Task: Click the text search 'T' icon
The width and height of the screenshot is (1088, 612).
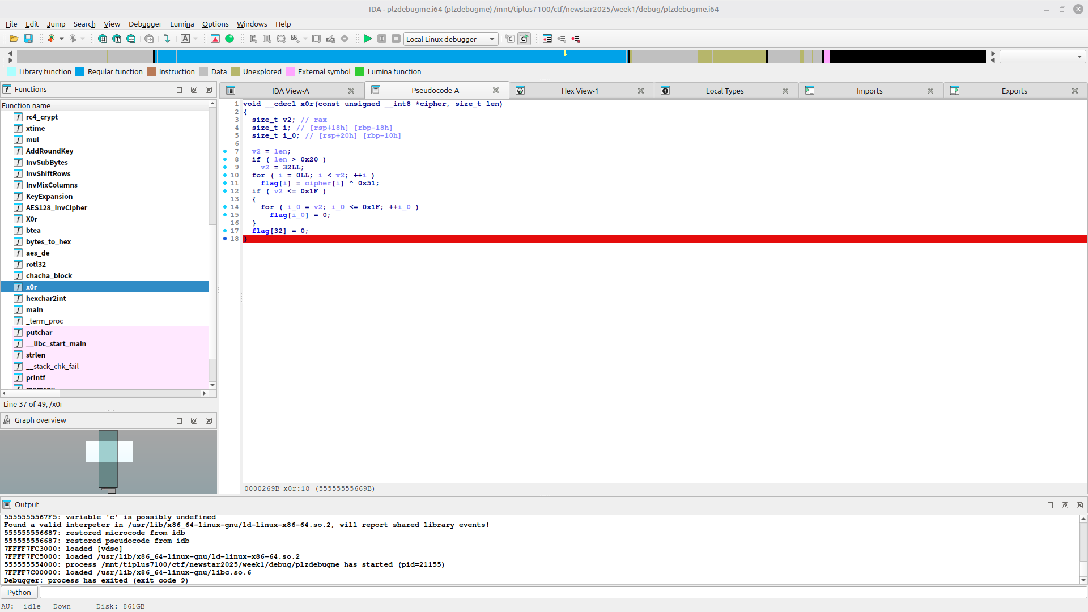Action: 117,39
